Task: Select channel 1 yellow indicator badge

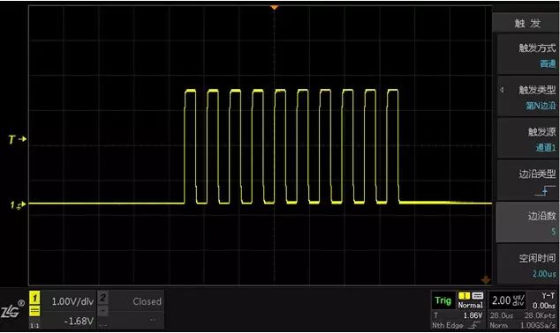Action: tap(34, 298)
